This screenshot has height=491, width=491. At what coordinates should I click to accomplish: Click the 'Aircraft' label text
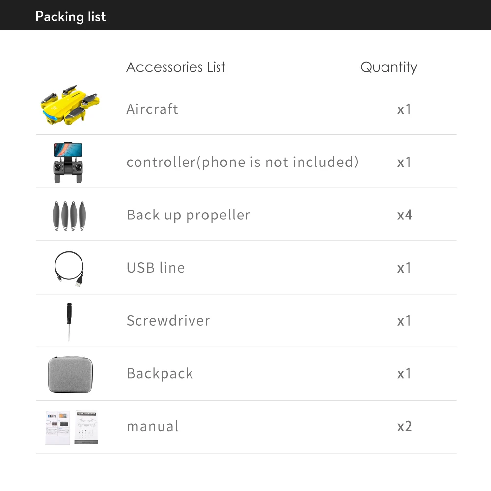click(x=152, y=109)
